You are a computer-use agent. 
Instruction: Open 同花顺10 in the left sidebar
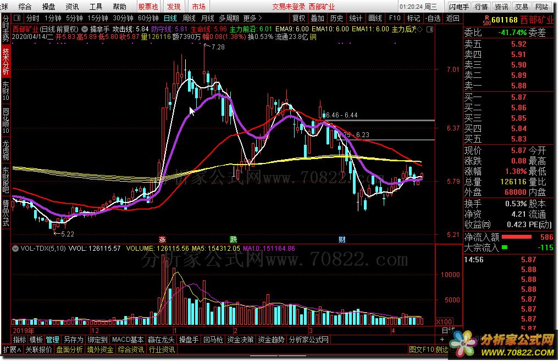tap(5, 120)
